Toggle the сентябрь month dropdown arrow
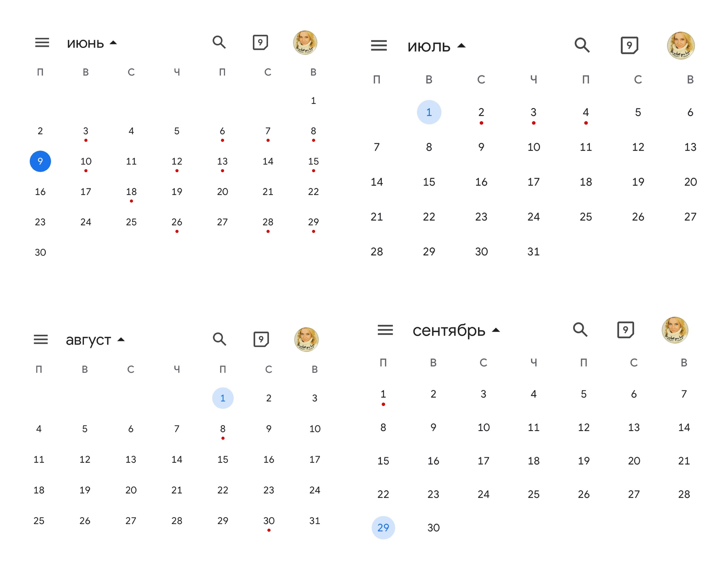Screen dimensions: 714x571 pos(496,330)
